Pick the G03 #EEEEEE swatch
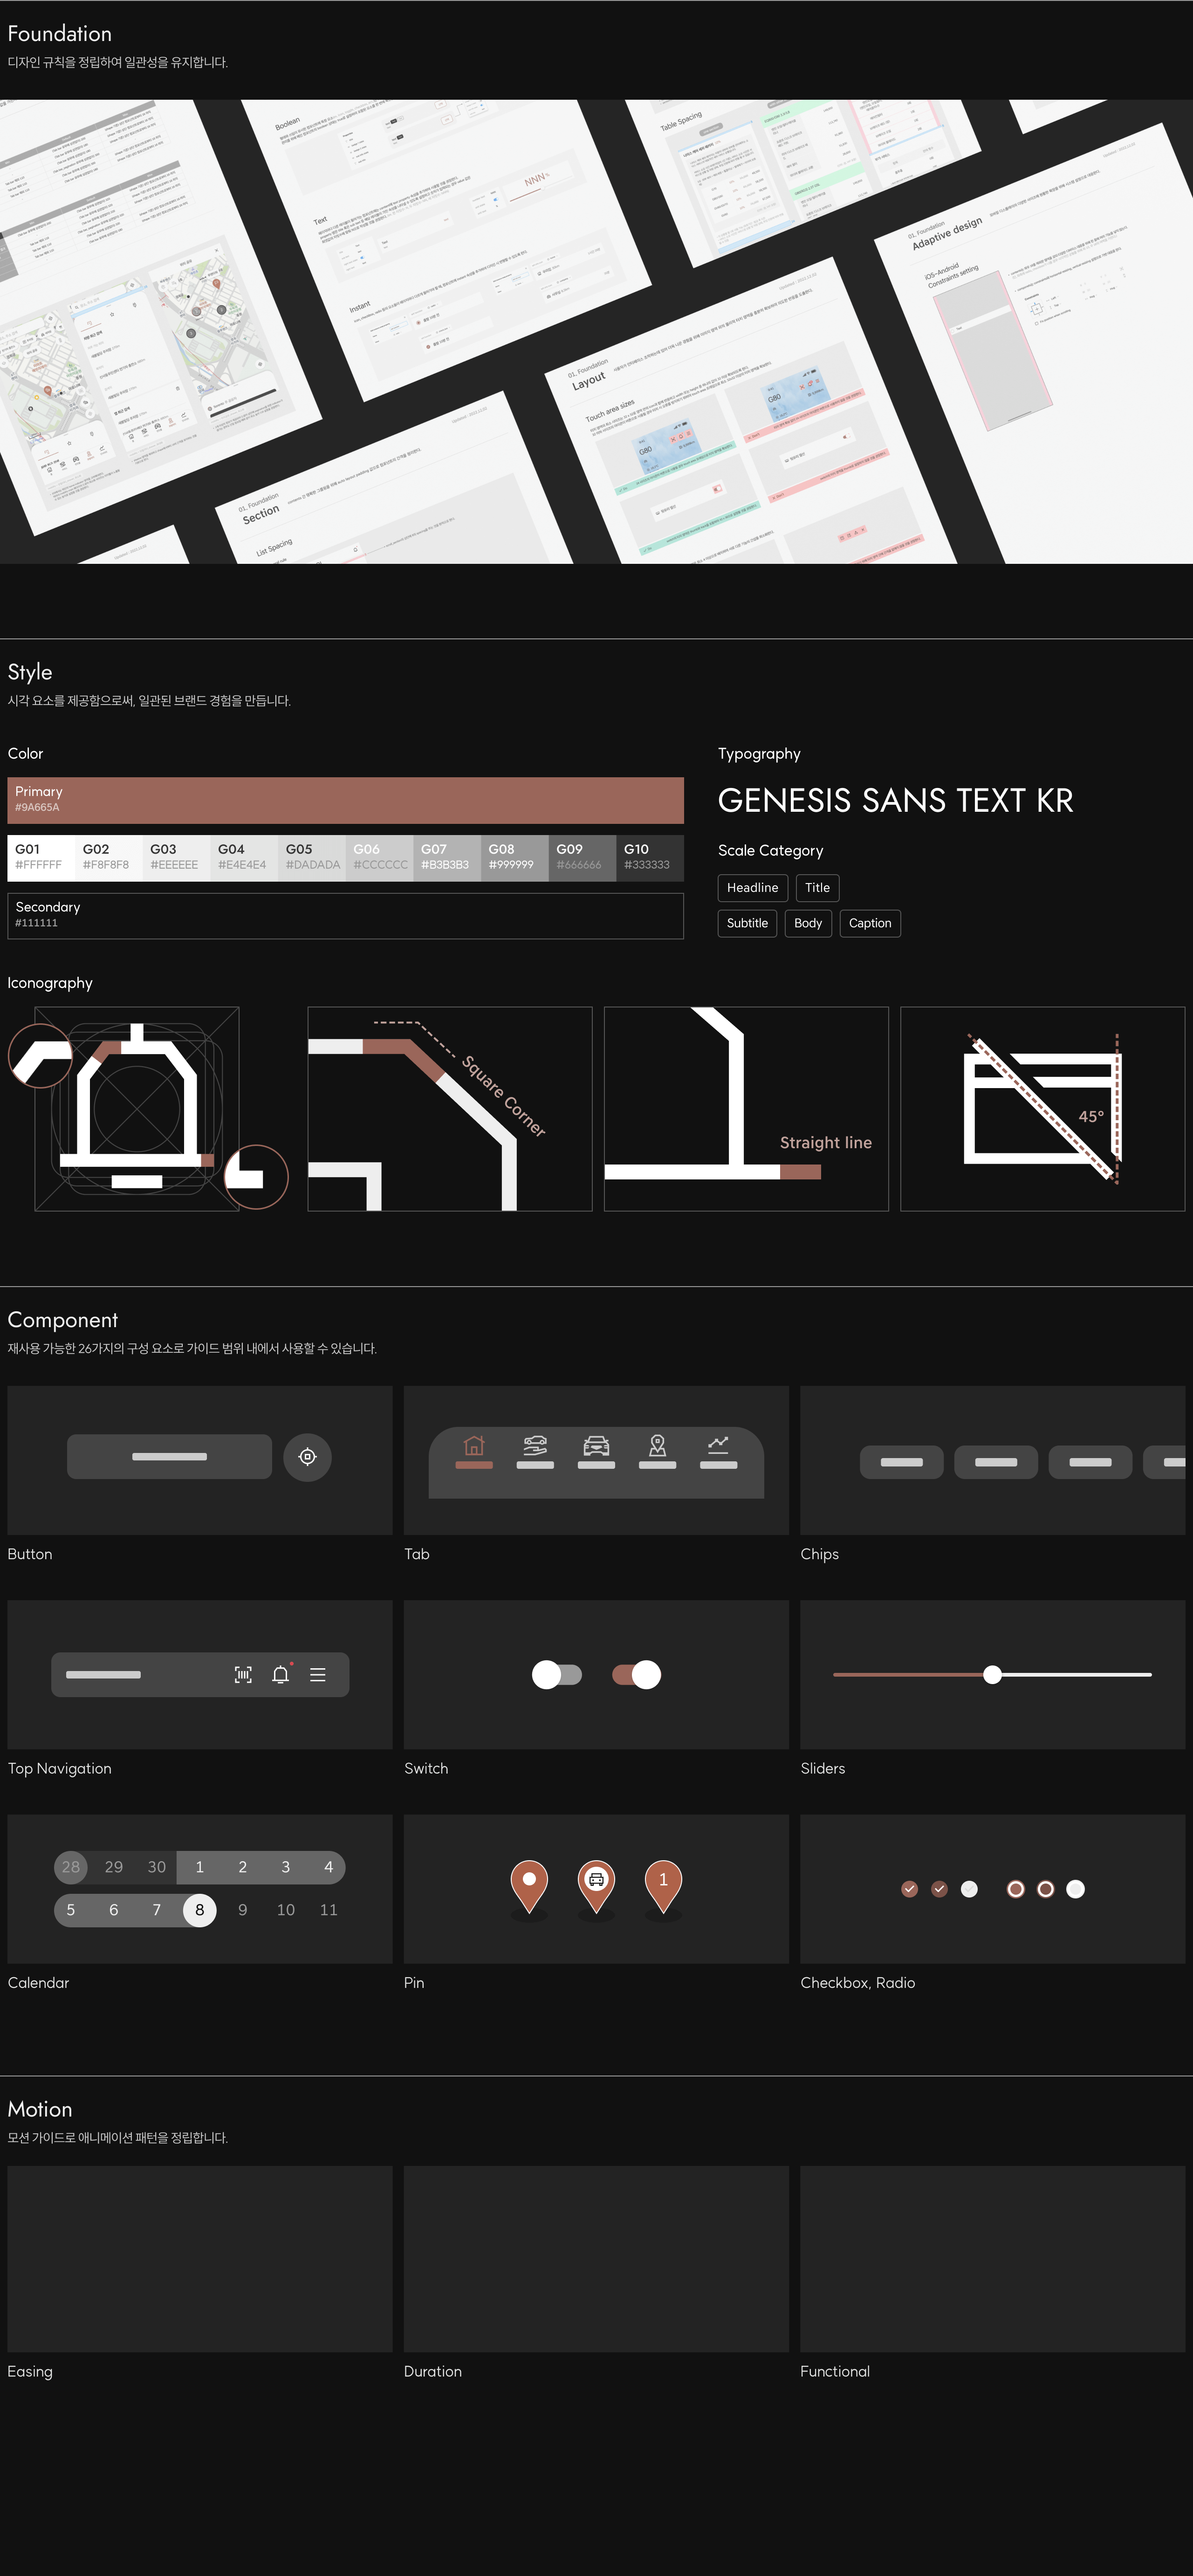 [x=177, y=858]
